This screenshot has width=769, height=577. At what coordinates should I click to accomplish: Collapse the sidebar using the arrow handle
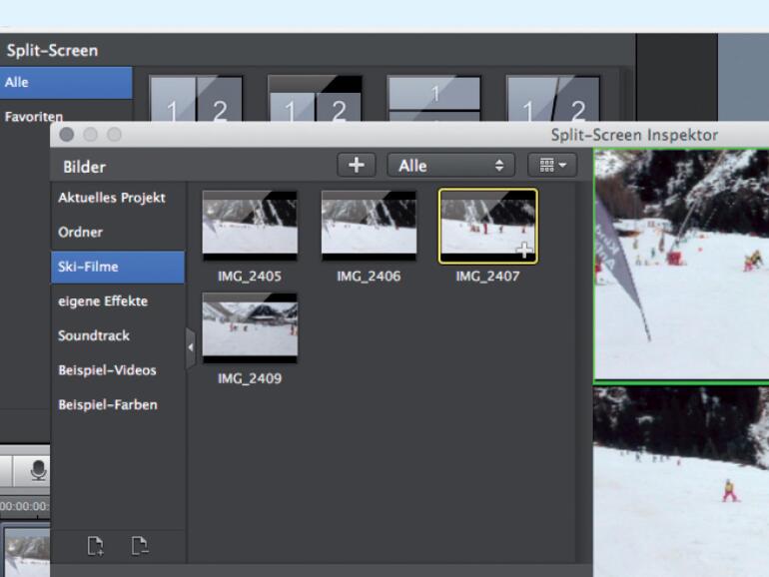(191, 348)
